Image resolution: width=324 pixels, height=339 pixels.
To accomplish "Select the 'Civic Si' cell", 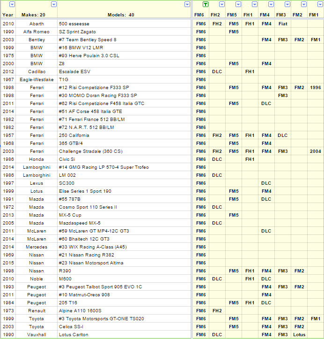I will [124, 159].
